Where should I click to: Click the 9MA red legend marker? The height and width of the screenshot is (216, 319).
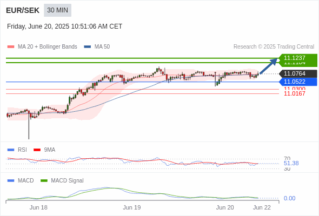[37, 150]
